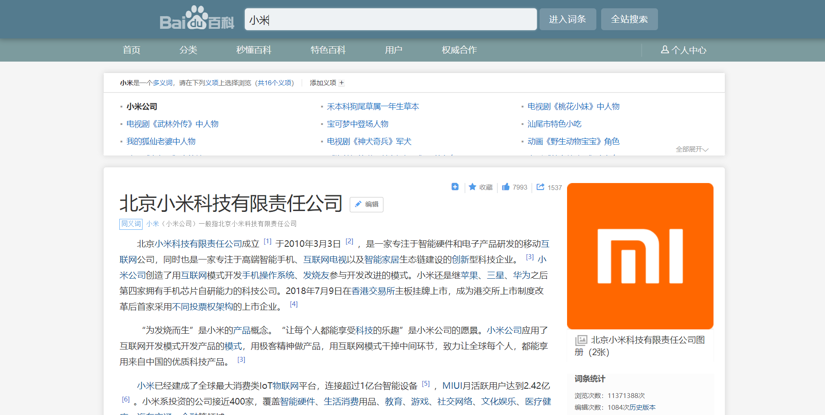The width and height of the screenshot is (825, 415).
Task: Click citation reference [5]
Action: [426, 384]
